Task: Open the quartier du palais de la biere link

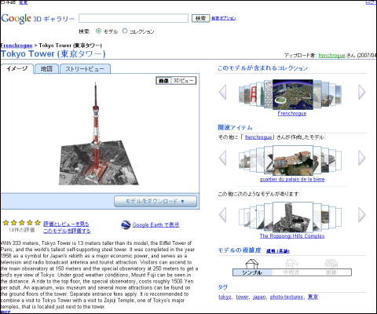Action: (292, 179)
